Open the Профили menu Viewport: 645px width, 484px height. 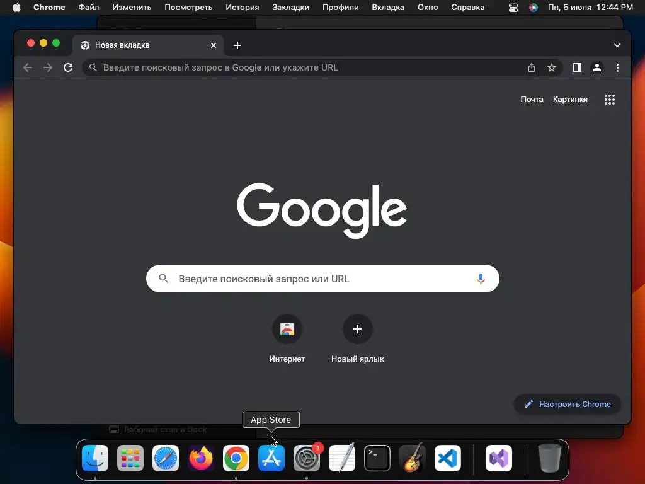point(341,8)
